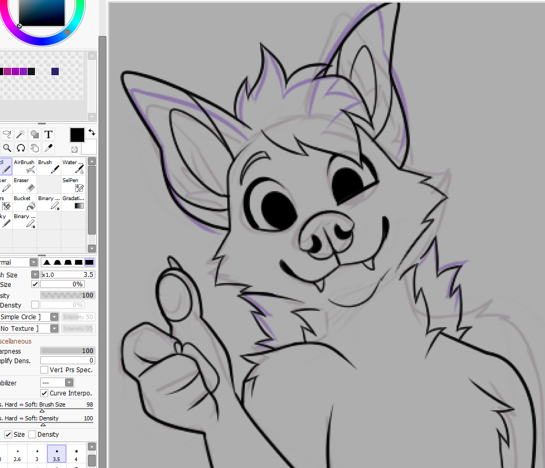
Task: Enable the Ver1 Prs Spec. checkbox
Action: 44,370
